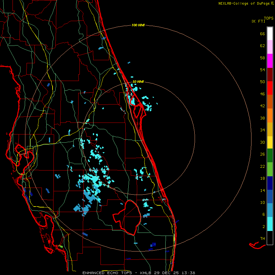Image resolution: width=275 pixels, height=275 pixels.
Task: Select the cyan 10 kft legend swatch
Action: (270, 224)
